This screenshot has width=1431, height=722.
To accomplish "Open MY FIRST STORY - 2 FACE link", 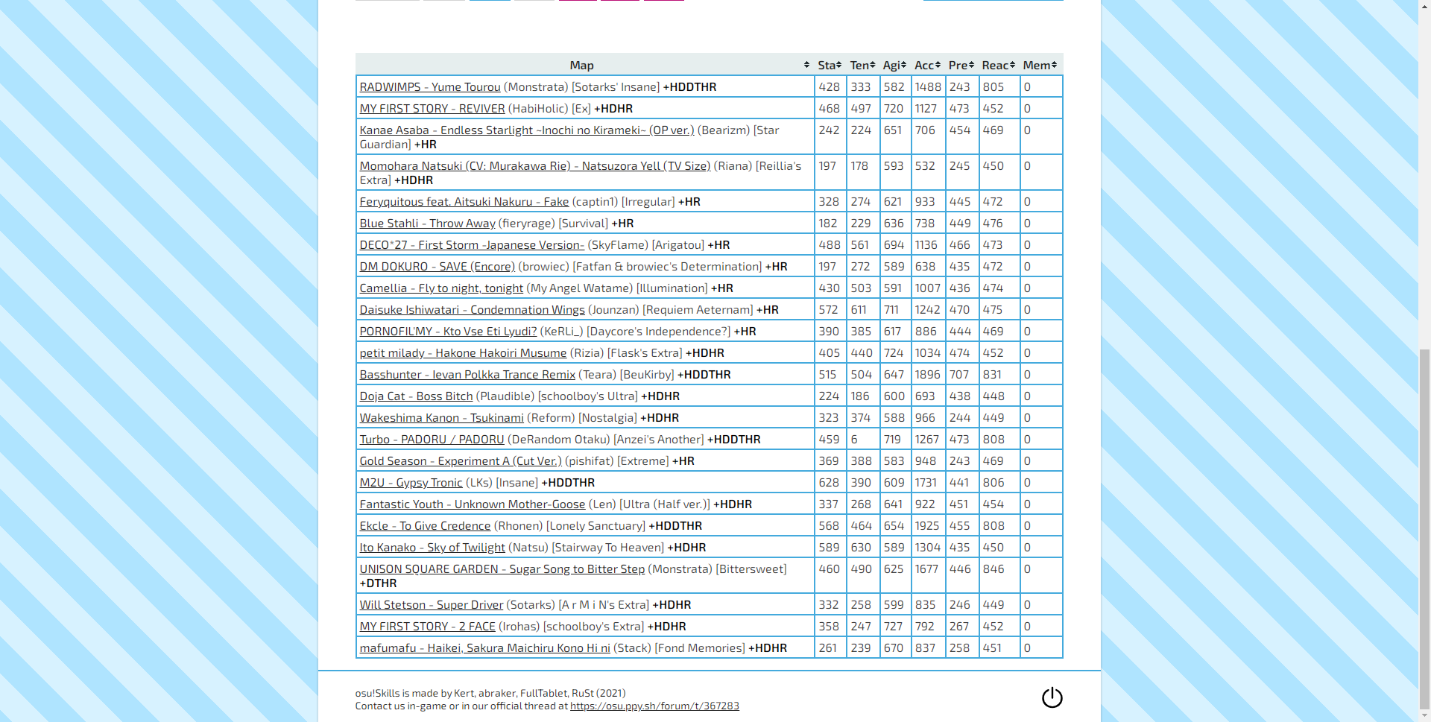I will pos(427,627).
